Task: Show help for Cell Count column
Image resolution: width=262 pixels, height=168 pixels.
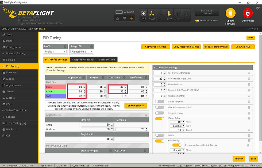Action: coord(145,151)
